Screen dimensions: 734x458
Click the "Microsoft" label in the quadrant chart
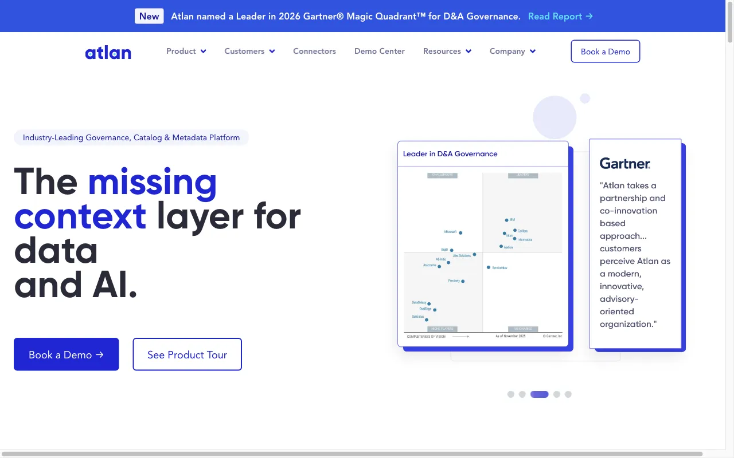click(450, 232)
